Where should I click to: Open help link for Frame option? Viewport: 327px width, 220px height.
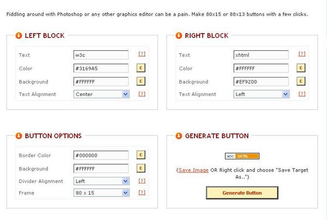click(x=142, y=192)
